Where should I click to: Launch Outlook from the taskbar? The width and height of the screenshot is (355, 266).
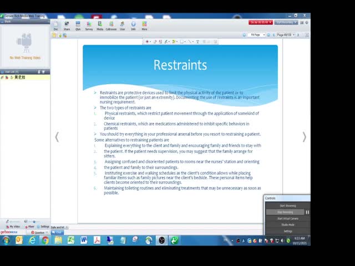tap(19, 240)
